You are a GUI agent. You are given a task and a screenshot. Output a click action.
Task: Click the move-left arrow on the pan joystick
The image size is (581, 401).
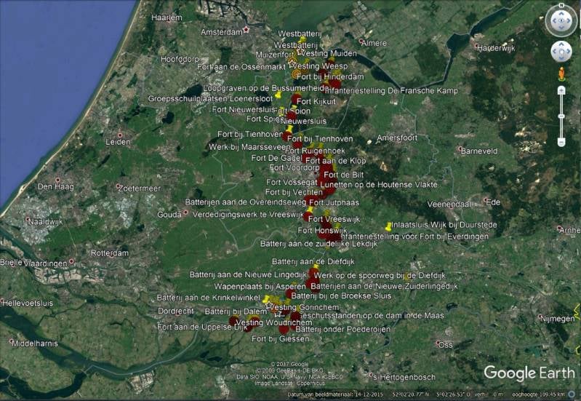pos(555,52)
